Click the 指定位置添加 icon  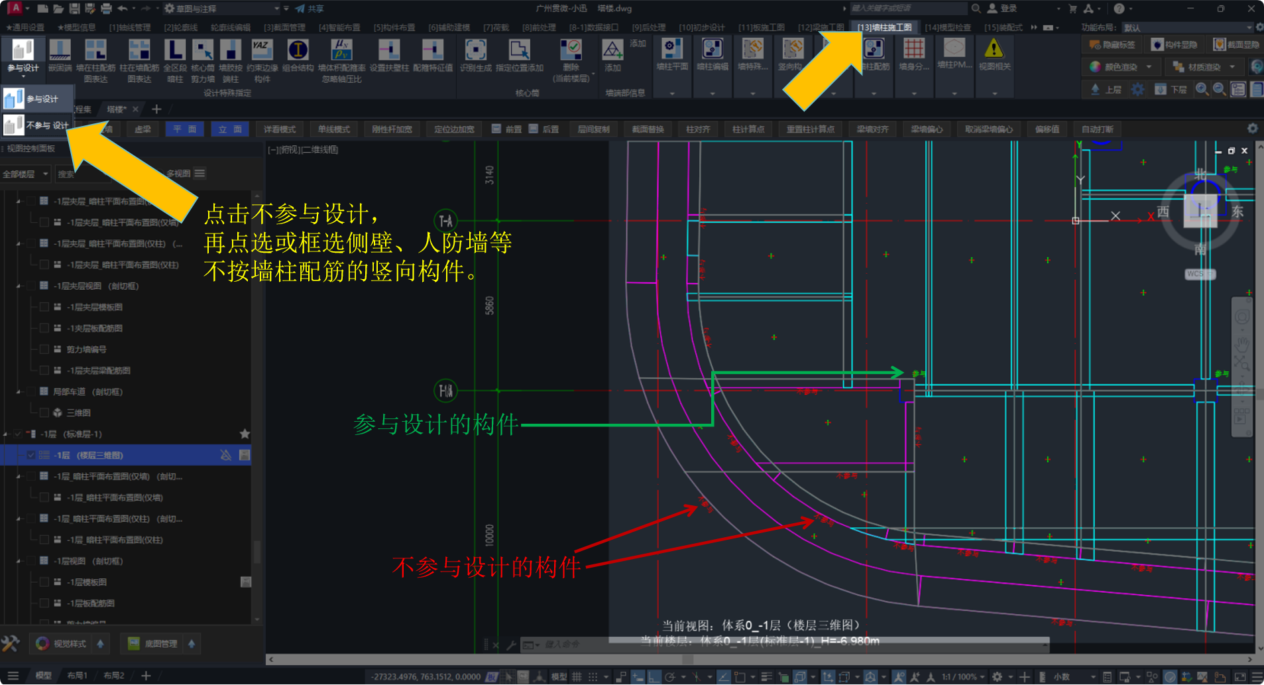click(519, 50)
